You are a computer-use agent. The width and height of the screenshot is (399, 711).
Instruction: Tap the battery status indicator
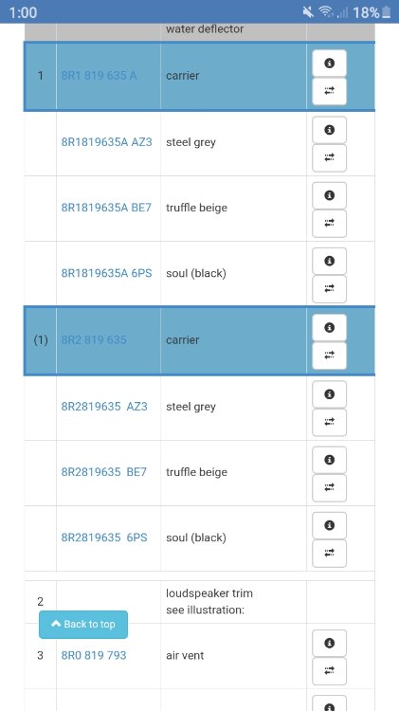point(386,12)
